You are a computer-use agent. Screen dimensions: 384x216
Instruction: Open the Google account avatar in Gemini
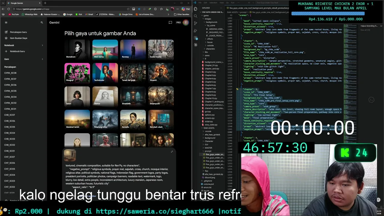coord(186,22)
